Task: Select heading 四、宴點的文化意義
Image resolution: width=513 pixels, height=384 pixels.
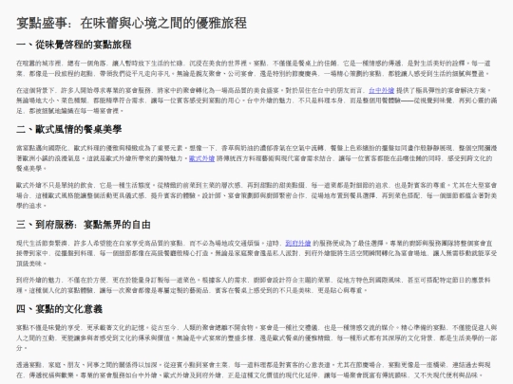Action: tap(60, 309)
